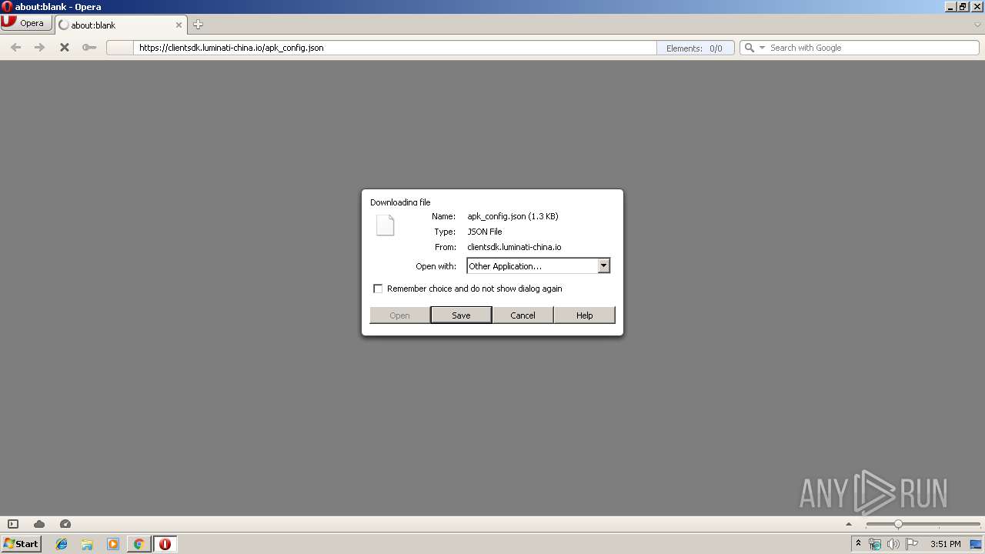Open Windows Media Player from the taskbar
Image resolution: width=985 pixels, height=554 pixels.
tap(113, 544)
